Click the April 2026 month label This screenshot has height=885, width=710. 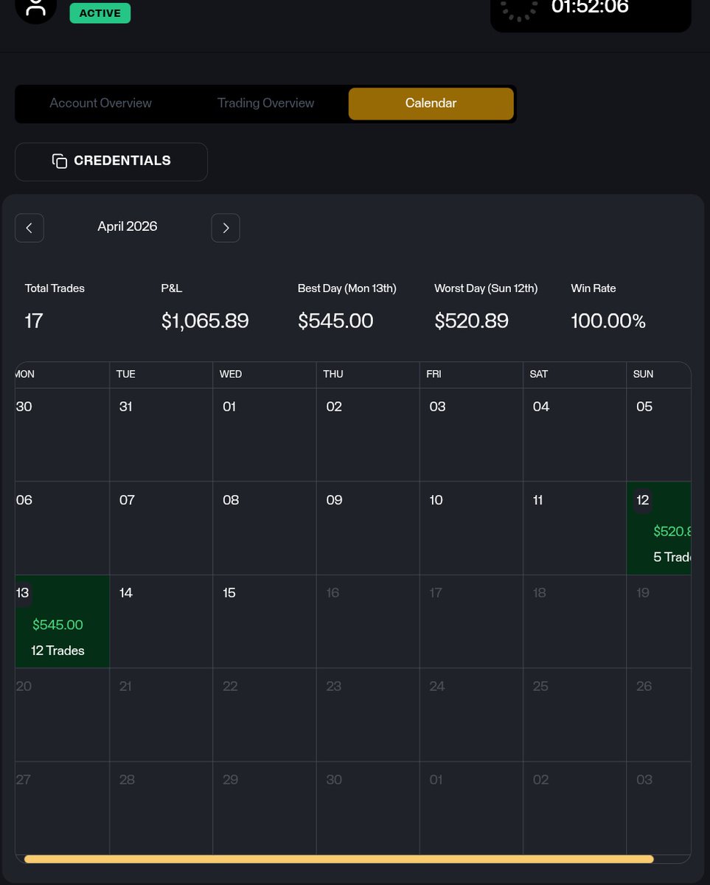128,226
